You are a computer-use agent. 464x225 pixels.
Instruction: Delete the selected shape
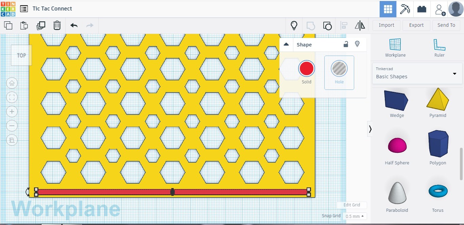point(57,25)
